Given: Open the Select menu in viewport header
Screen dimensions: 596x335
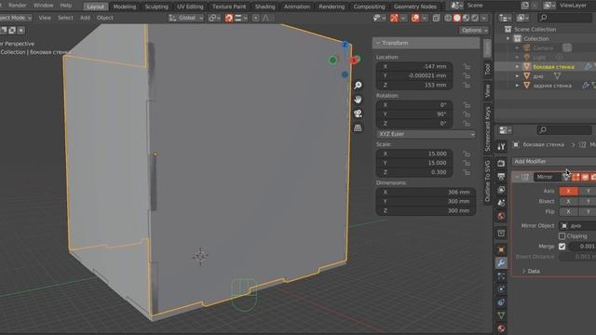Looking at the screenshot, I should pyautogui.click(x=65, y=18).
